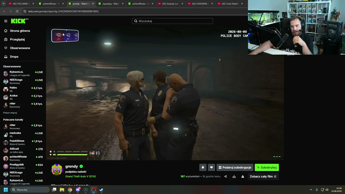Close the grendy browser tab
345x194 pixels.
click(x=93, y=4)
